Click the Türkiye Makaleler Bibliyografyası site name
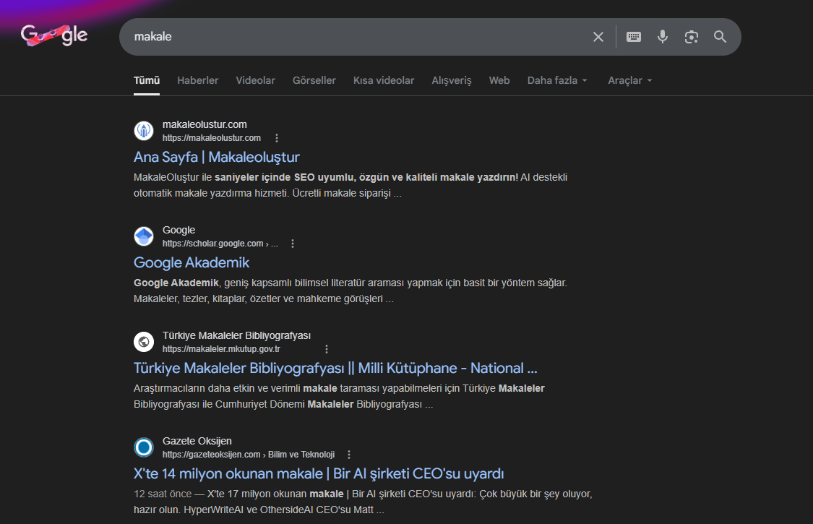813x524 pixels. pos(236,335)
